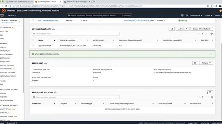Switch to Warm pools for Amazon EC2 tab
This screenshot has height=124, width=222.
coord(19,2)
